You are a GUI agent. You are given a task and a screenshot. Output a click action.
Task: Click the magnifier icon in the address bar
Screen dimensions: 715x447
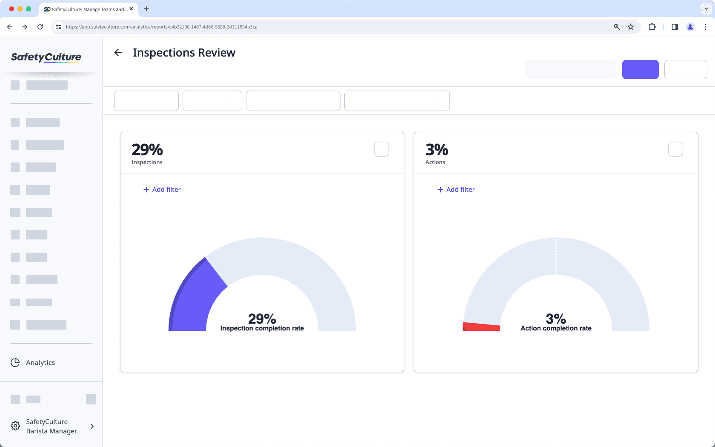point(616,26)
